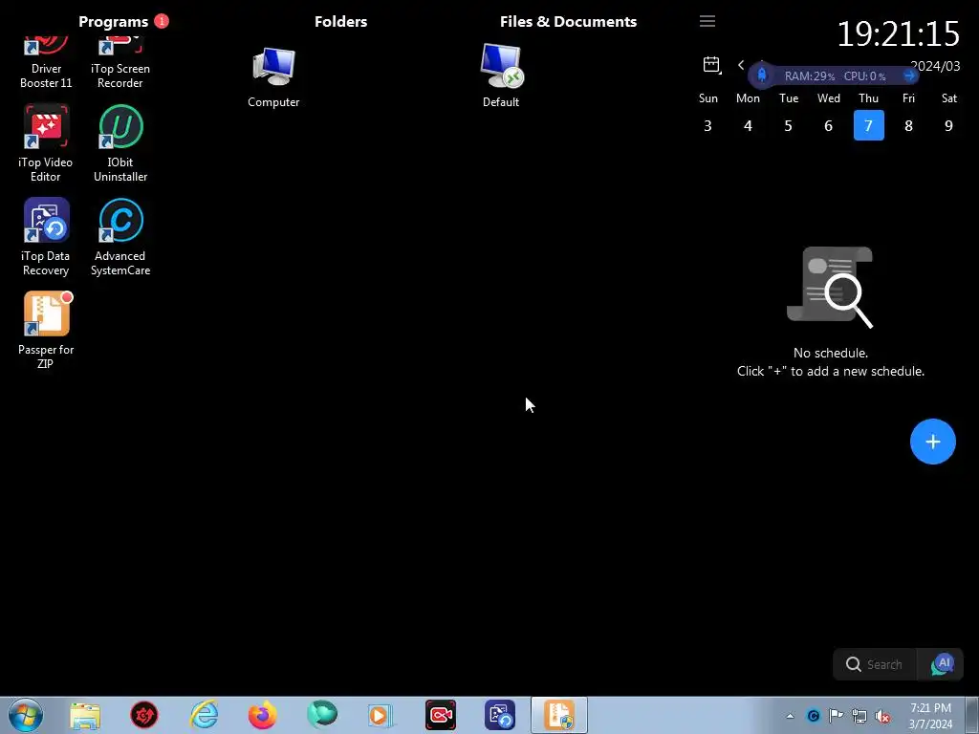Open iTop Video Editor shortcut
Image resolution: width=979 pixels, height=734 pixels.
[x=46, y=143]
